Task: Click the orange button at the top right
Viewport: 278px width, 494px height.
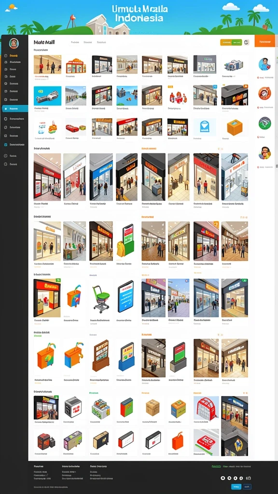Action: (x=264, y=41)
